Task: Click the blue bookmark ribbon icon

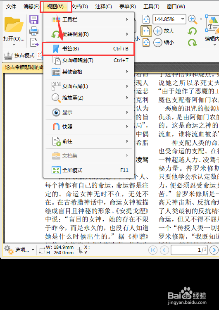Action: pyautogui.click(x=56, y=49)
